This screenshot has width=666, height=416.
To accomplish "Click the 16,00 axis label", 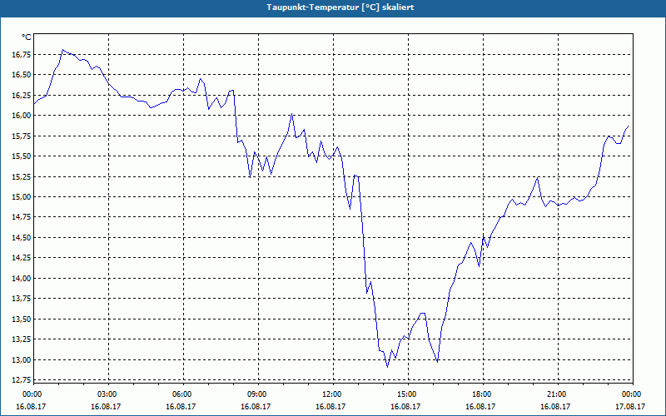I will pos(20,116).
